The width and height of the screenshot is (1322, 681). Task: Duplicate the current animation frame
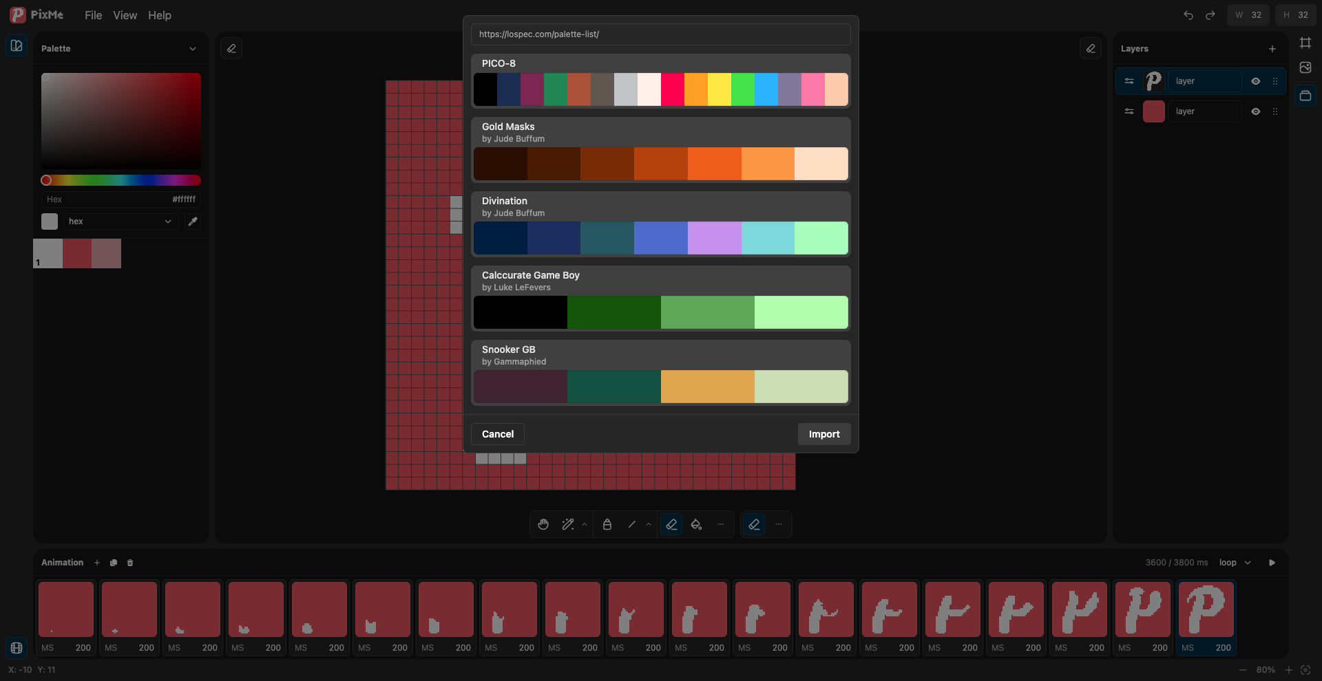[x=114, y=563]
